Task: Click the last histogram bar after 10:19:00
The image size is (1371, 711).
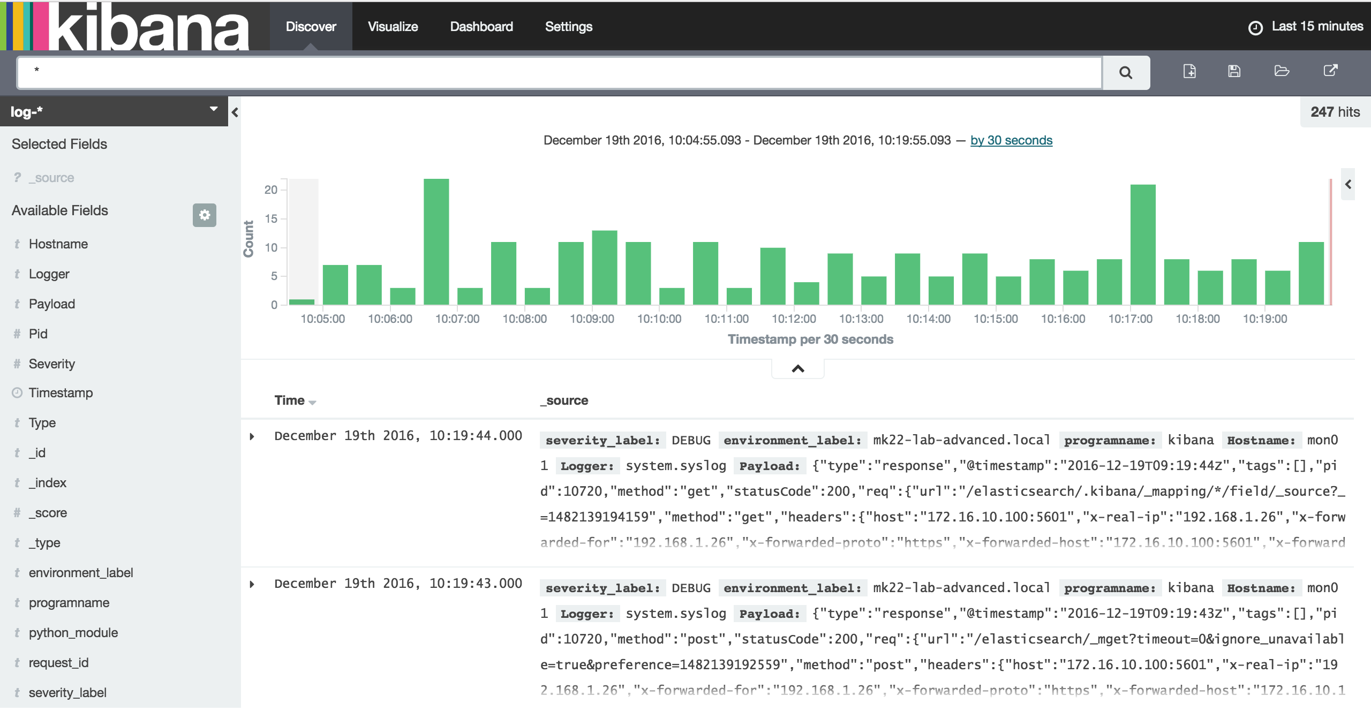Action: (x=1311, y=274)
